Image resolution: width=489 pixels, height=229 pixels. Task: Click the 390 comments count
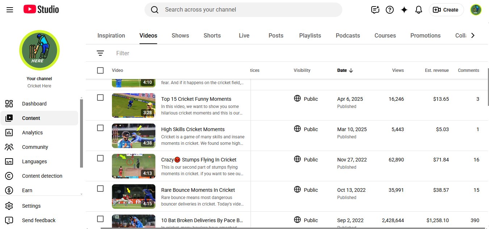[475, 220]
